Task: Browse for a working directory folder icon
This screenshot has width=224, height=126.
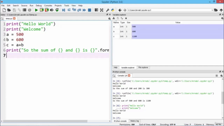Action: [216, 10]
